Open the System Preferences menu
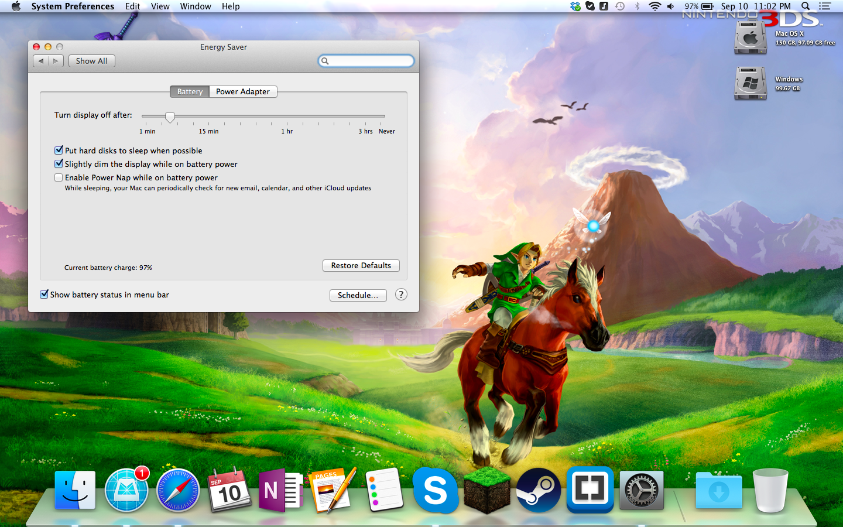843x527 pixels. [x=73, y=6]
